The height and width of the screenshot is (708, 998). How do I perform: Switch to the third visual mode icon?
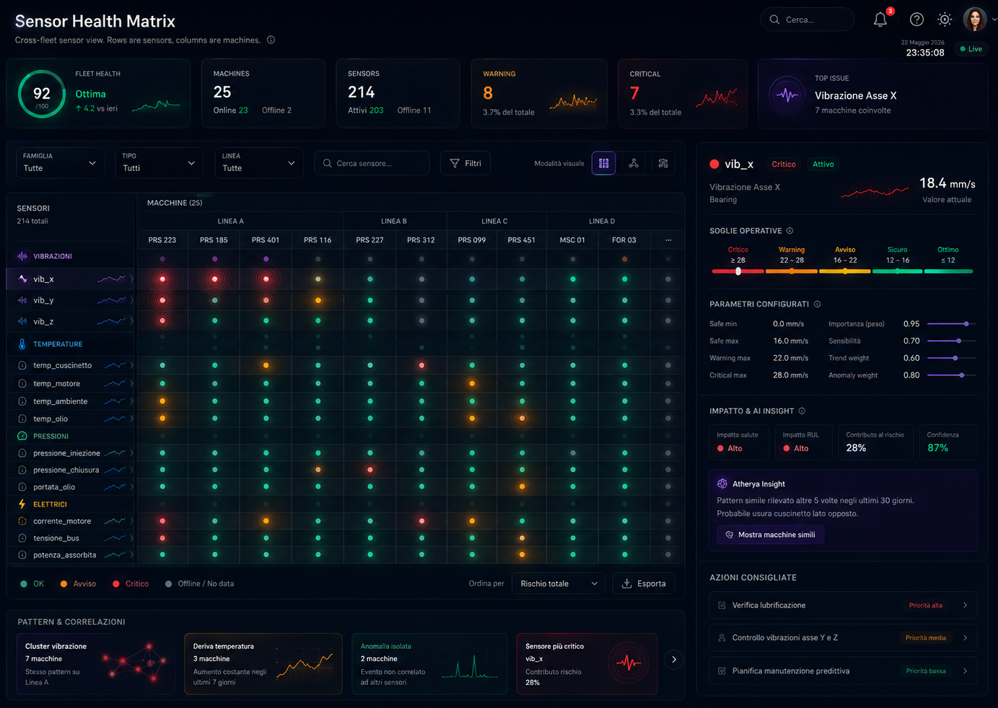point(663,163)
